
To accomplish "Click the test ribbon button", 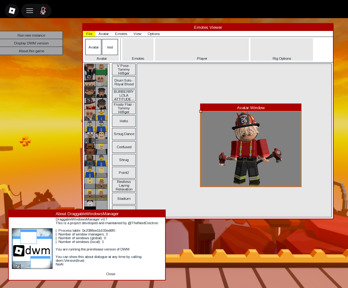I will coord(110,47).
